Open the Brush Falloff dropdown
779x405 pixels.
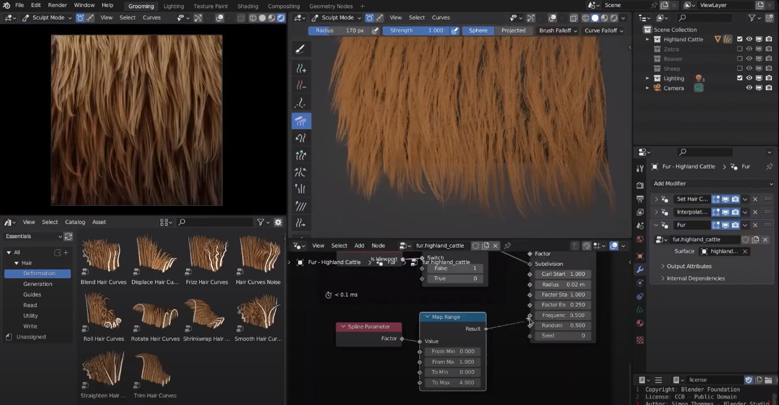(558, 31)
